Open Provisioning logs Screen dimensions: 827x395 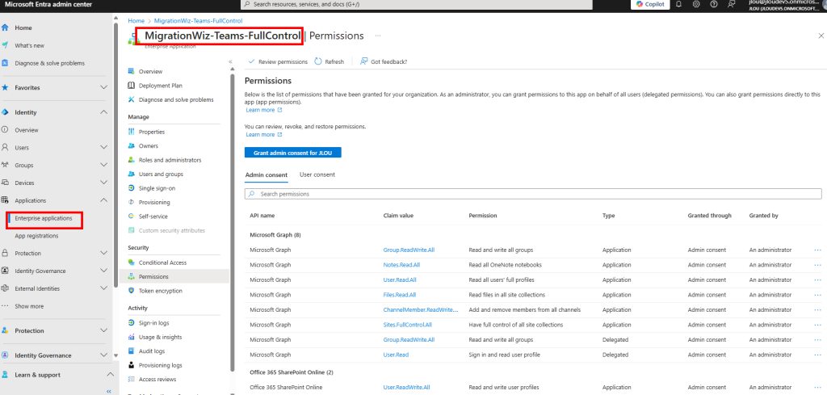[x=161, y=365]
